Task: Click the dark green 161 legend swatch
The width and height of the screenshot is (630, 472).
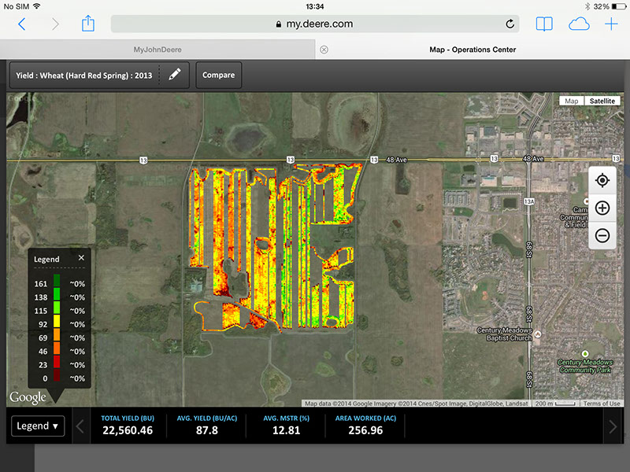Action: 56,283
